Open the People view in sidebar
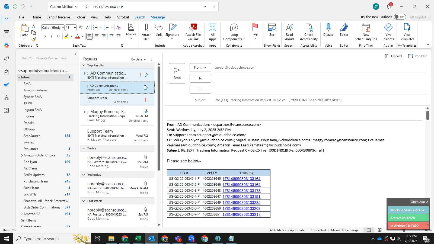This screenshot has width=434, height=244. (7, 59)
